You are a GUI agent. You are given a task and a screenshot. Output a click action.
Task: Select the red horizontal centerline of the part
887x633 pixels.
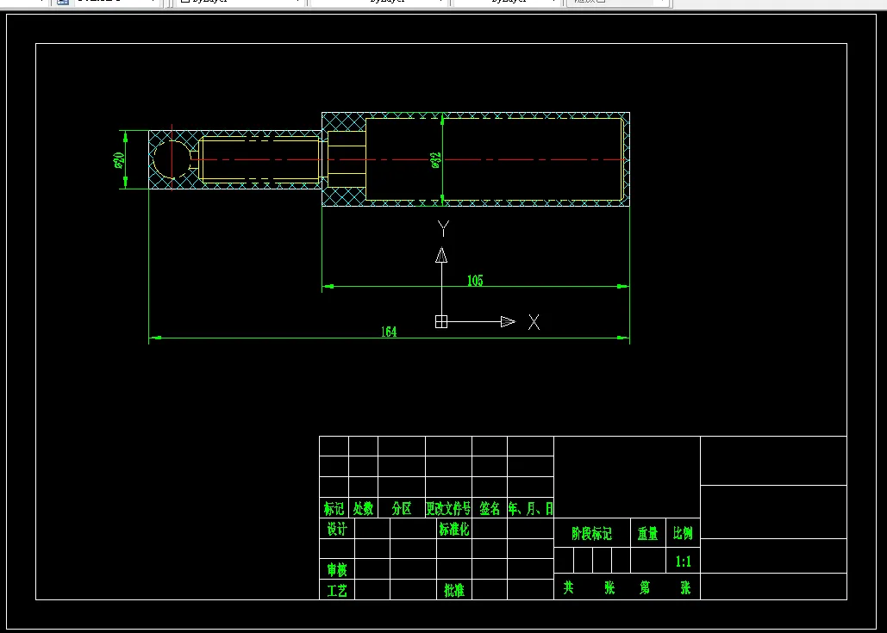click(407, 159)
